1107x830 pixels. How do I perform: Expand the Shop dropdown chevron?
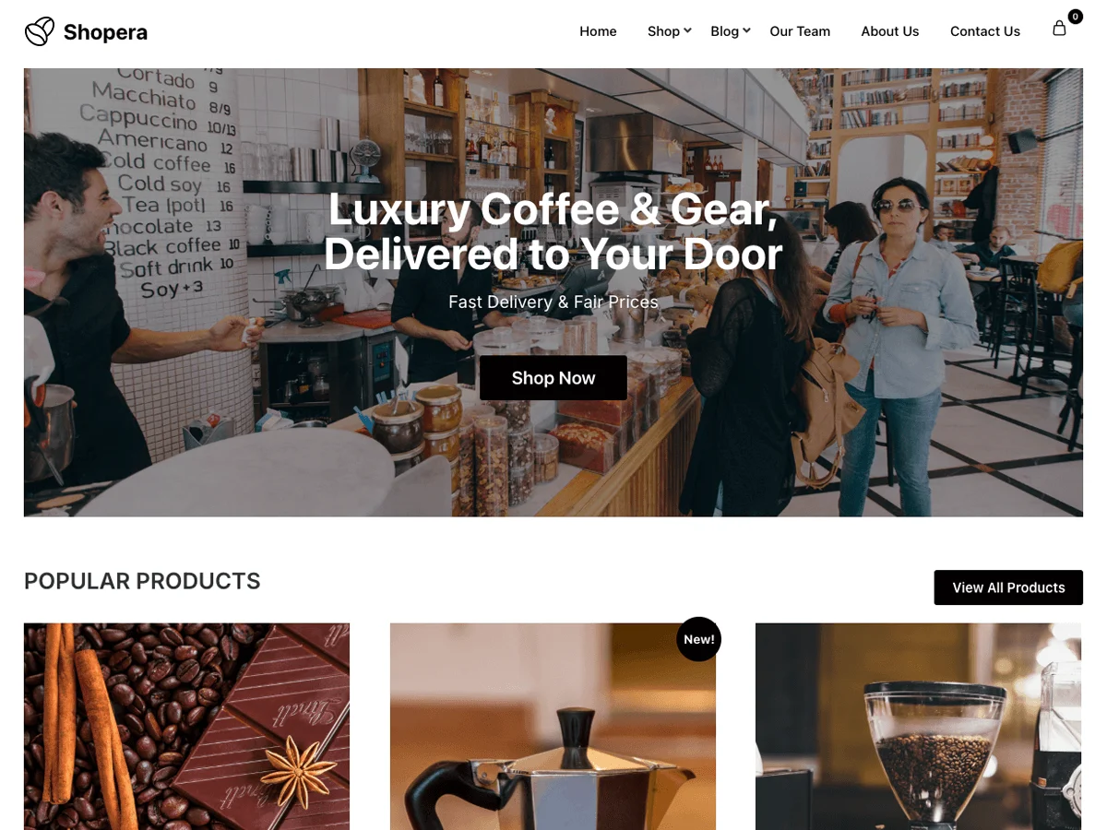click(x=687, y=31)
